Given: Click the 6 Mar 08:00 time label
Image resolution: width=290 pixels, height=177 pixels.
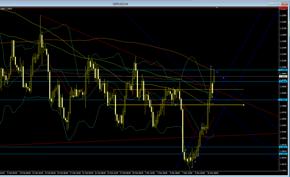Looking at the screenshot, I should (175, 173).
